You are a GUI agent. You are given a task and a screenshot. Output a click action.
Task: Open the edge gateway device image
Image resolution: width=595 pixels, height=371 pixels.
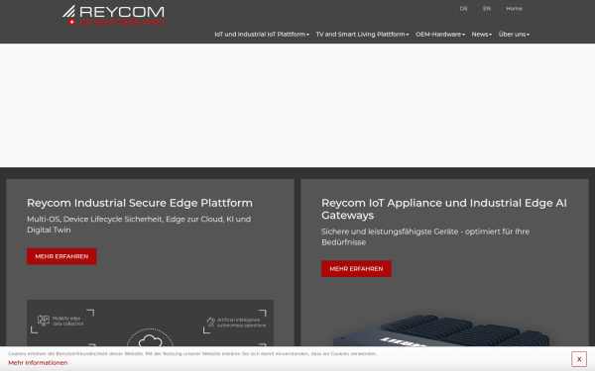(441, 329)
